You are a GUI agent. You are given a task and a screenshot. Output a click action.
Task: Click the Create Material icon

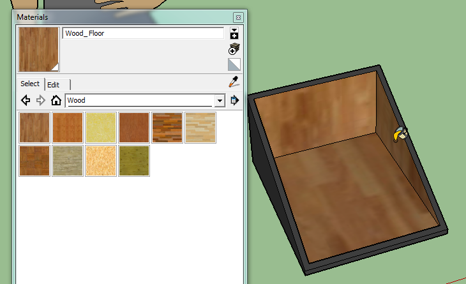tap(234, 49)
